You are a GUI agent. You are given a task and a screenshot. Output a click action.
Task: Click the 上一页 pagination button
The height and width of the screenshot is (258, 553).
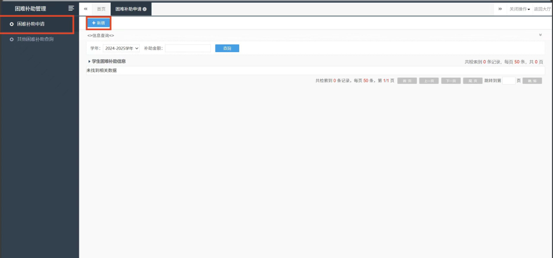click(x=429, y=81)
